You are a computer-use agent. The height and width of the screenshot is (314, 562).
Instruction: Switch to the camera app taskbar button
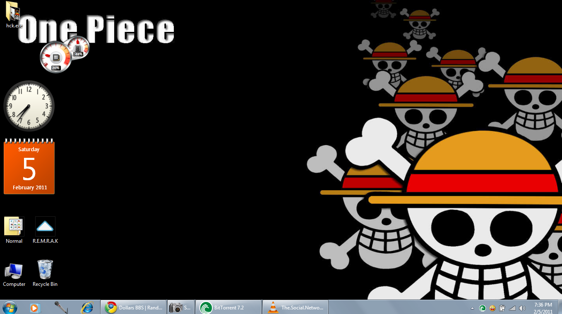(180, 307)
